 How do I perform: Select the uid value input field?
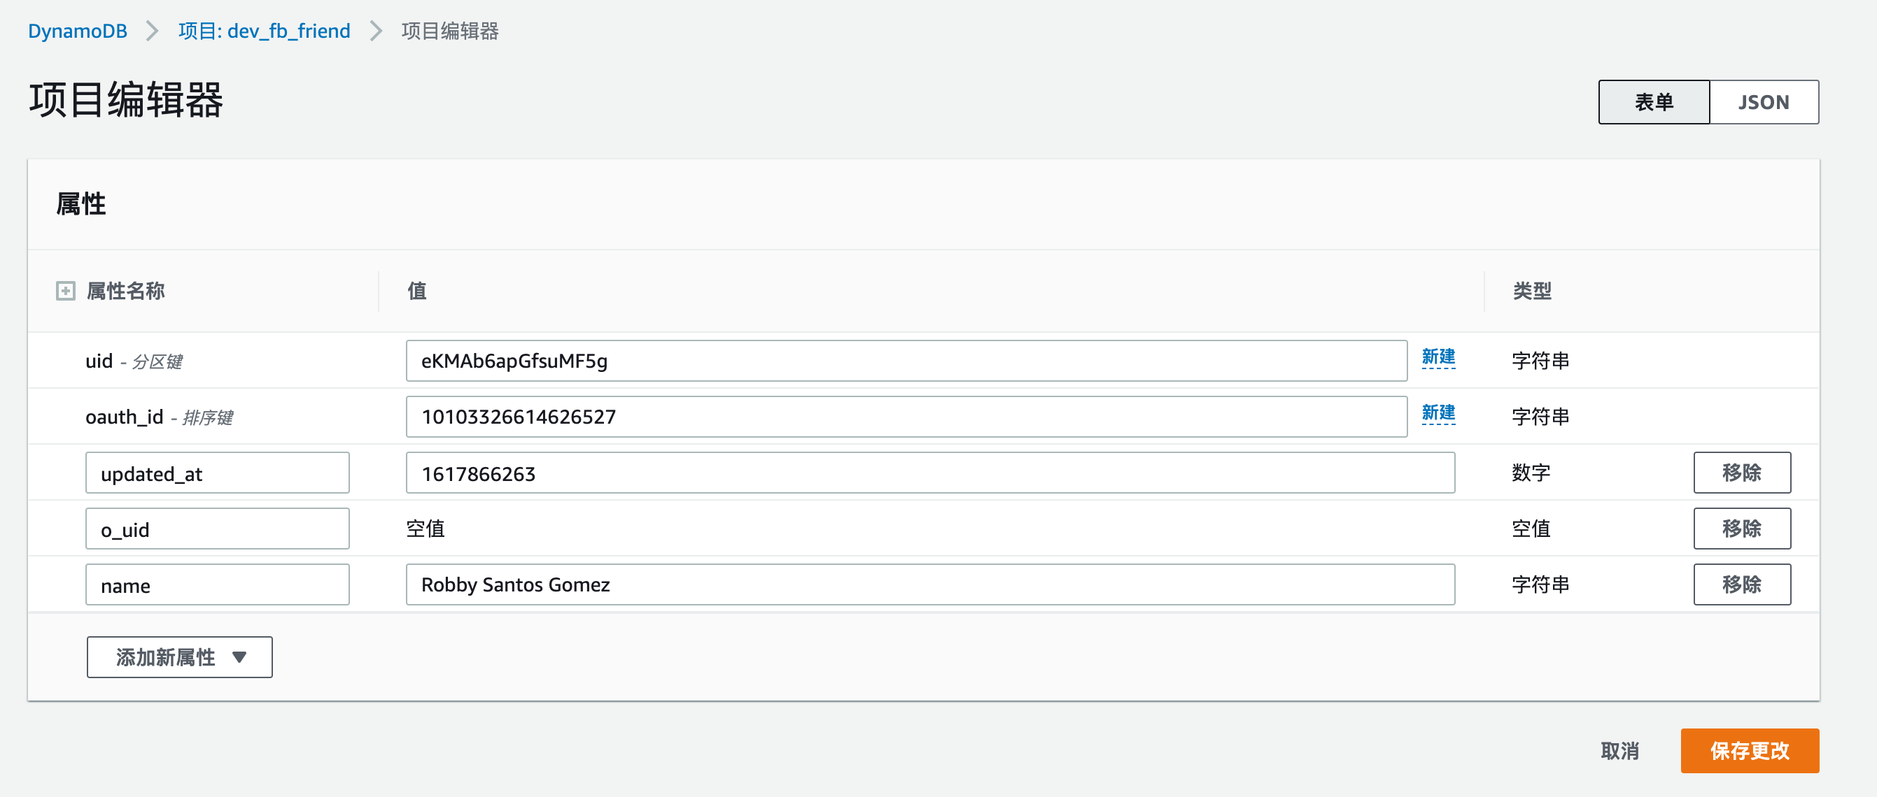click(906, 359)
